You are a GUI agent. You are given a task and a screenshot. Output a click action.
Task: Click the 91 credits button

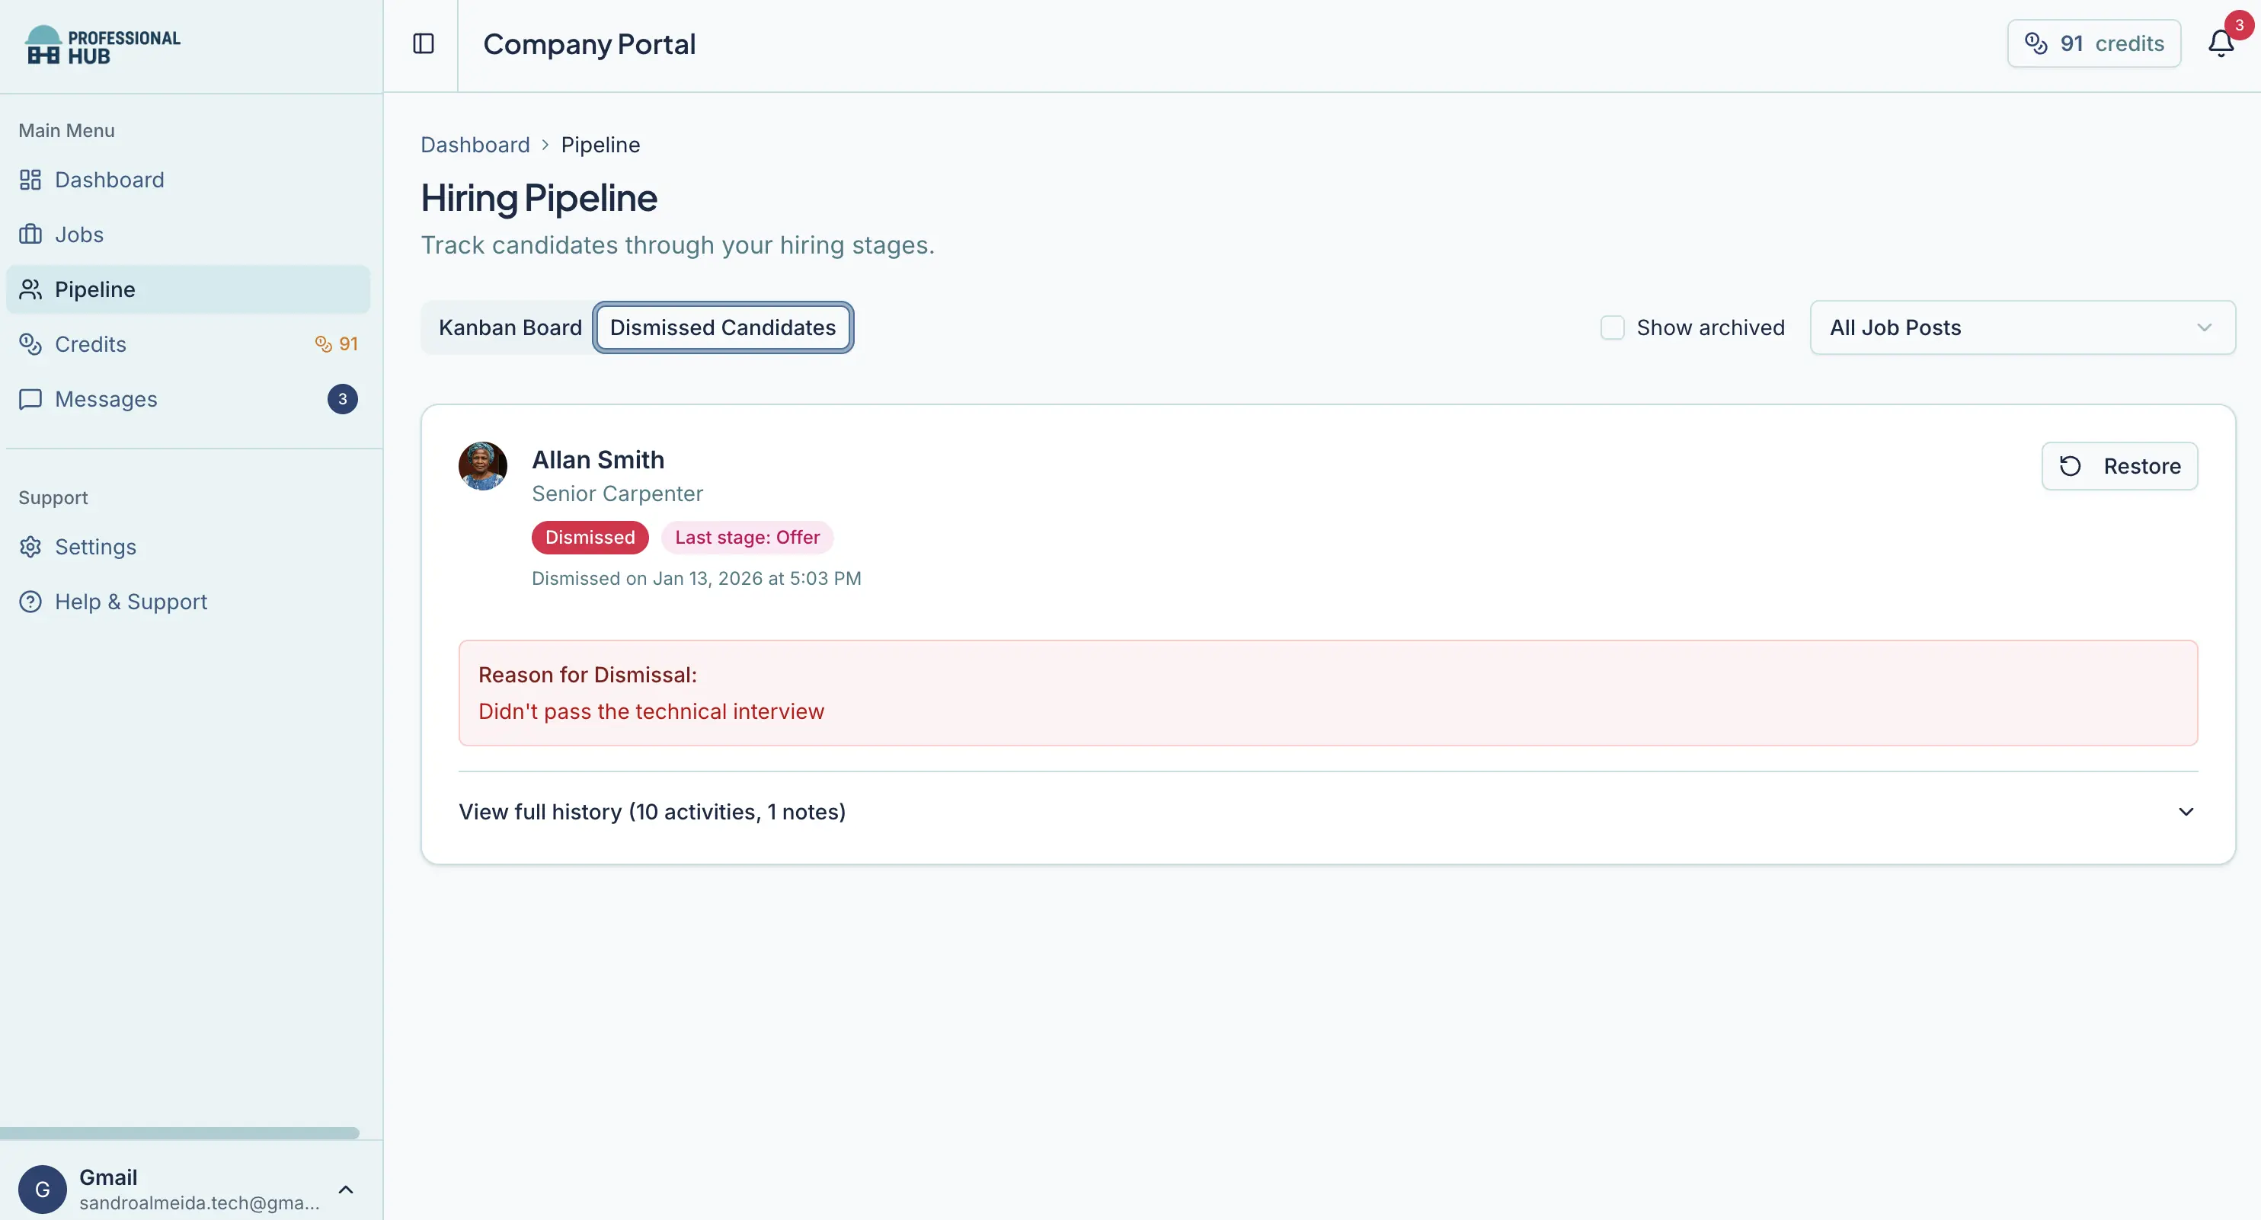2093,44
